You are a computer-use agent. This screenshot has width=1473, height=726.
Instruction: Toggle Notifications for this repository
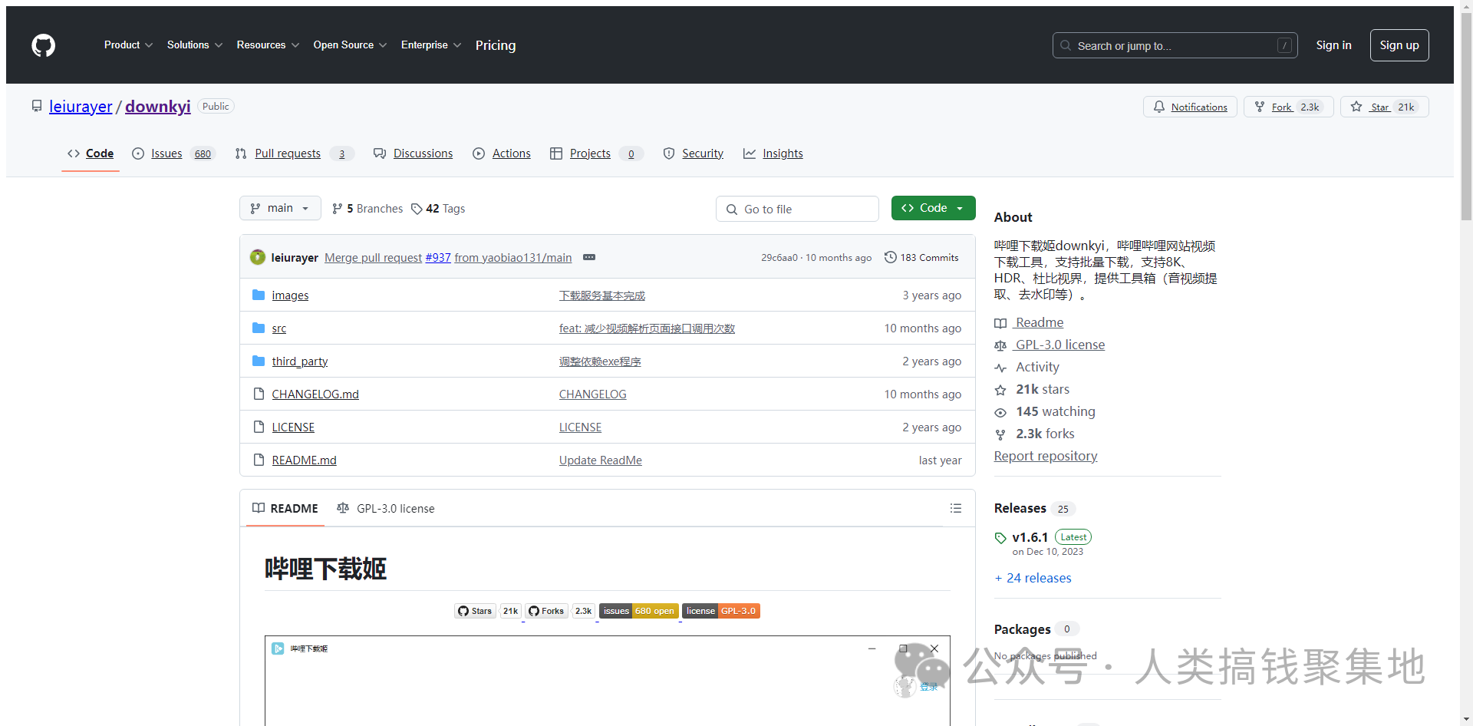[x=1190, y=107]
